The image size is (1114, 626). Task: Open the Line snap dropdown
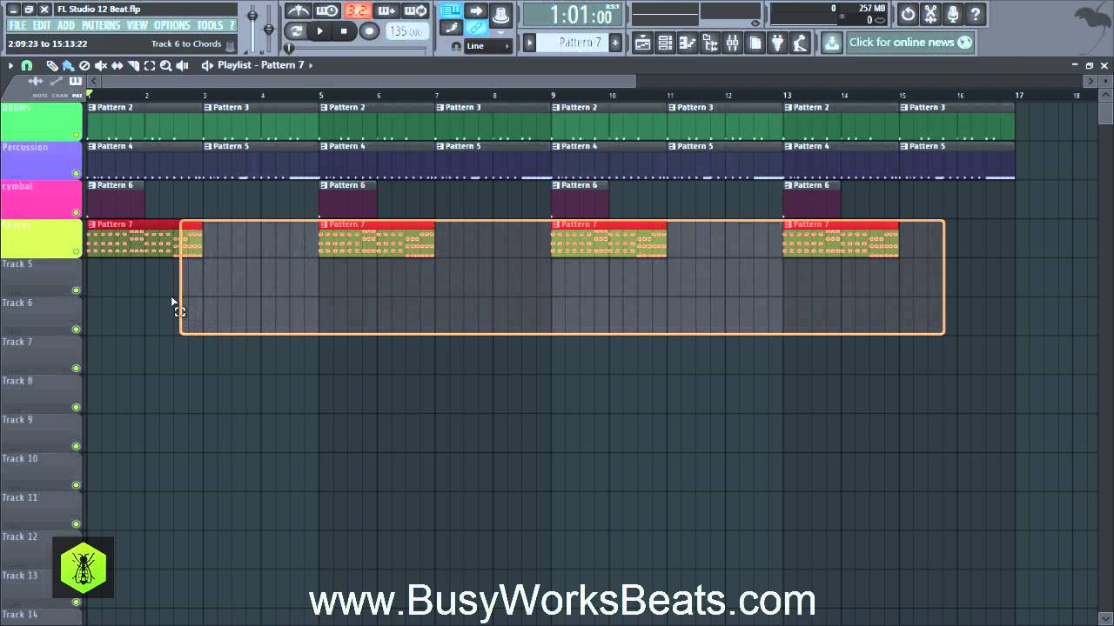coord(487,46)
